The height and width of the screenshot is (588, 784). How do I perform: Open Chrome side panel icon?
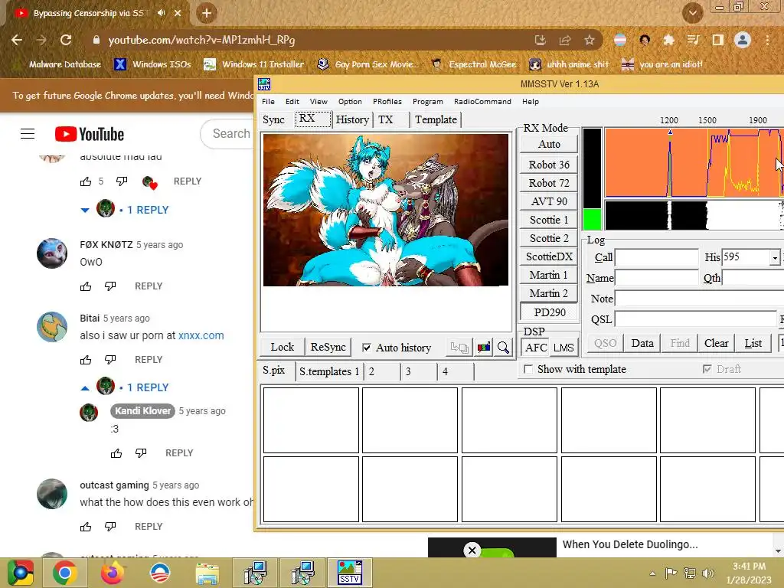[x=718, y=40]
